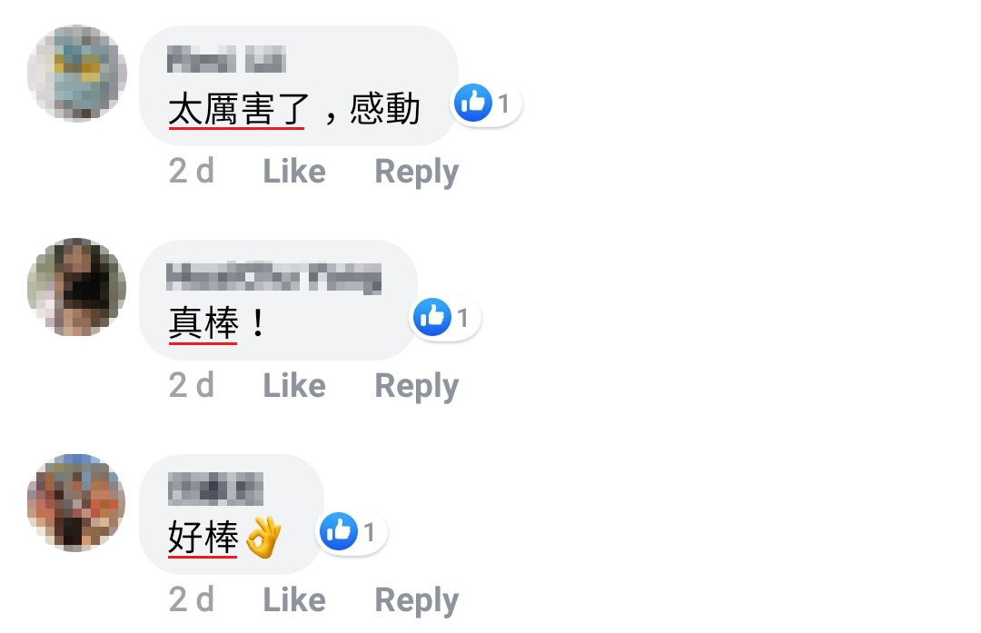Like the 真棒！ comment
This screenshot has height=633, width=981.
(294, 385)
